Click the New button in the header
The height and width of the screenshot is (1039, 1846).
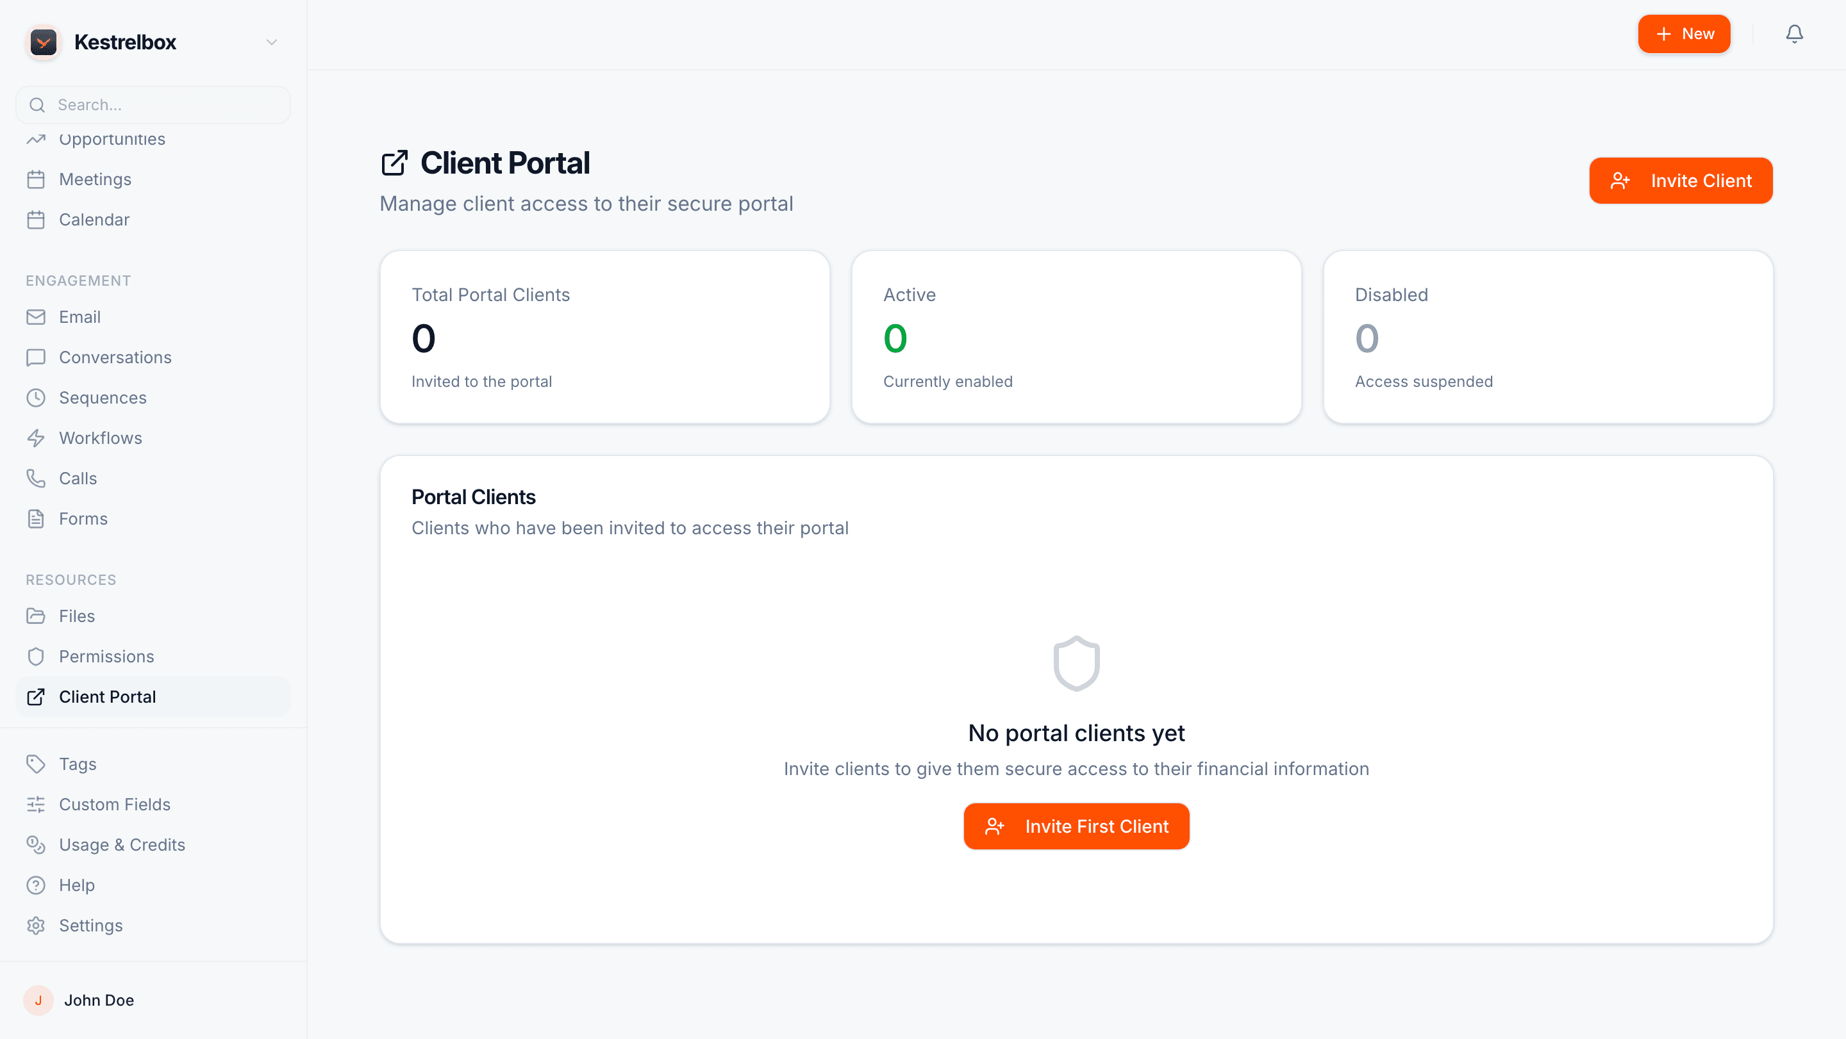point(1684,34)
